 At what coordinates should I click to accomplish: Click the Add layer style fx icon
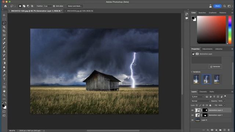[x=208, y=130]
